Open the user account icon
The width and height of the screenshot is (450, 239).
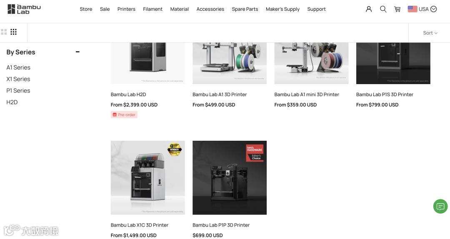369,9
